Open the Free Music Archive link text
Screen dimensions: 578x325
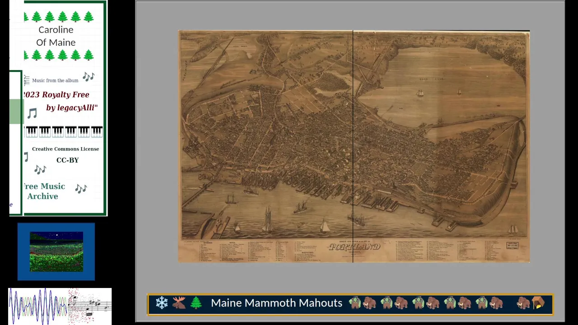pos(43,191)
